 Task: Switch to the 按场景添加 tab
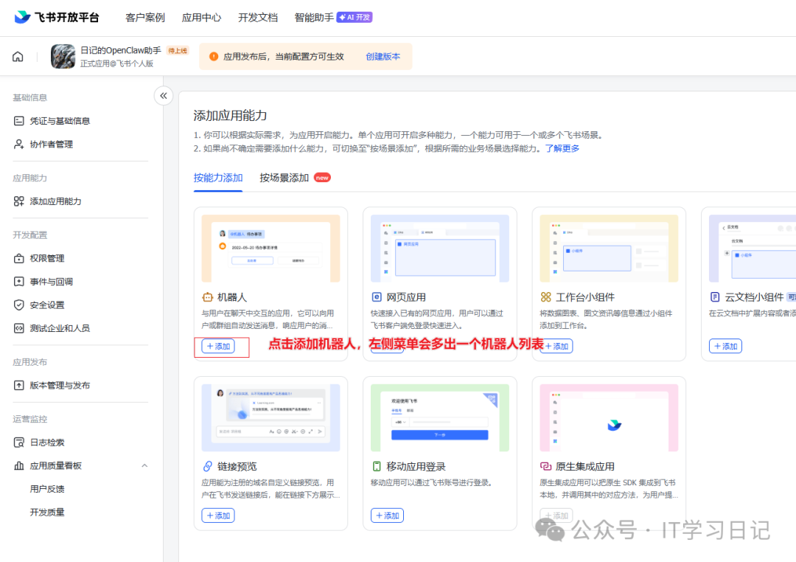click(x=284, y=177)
